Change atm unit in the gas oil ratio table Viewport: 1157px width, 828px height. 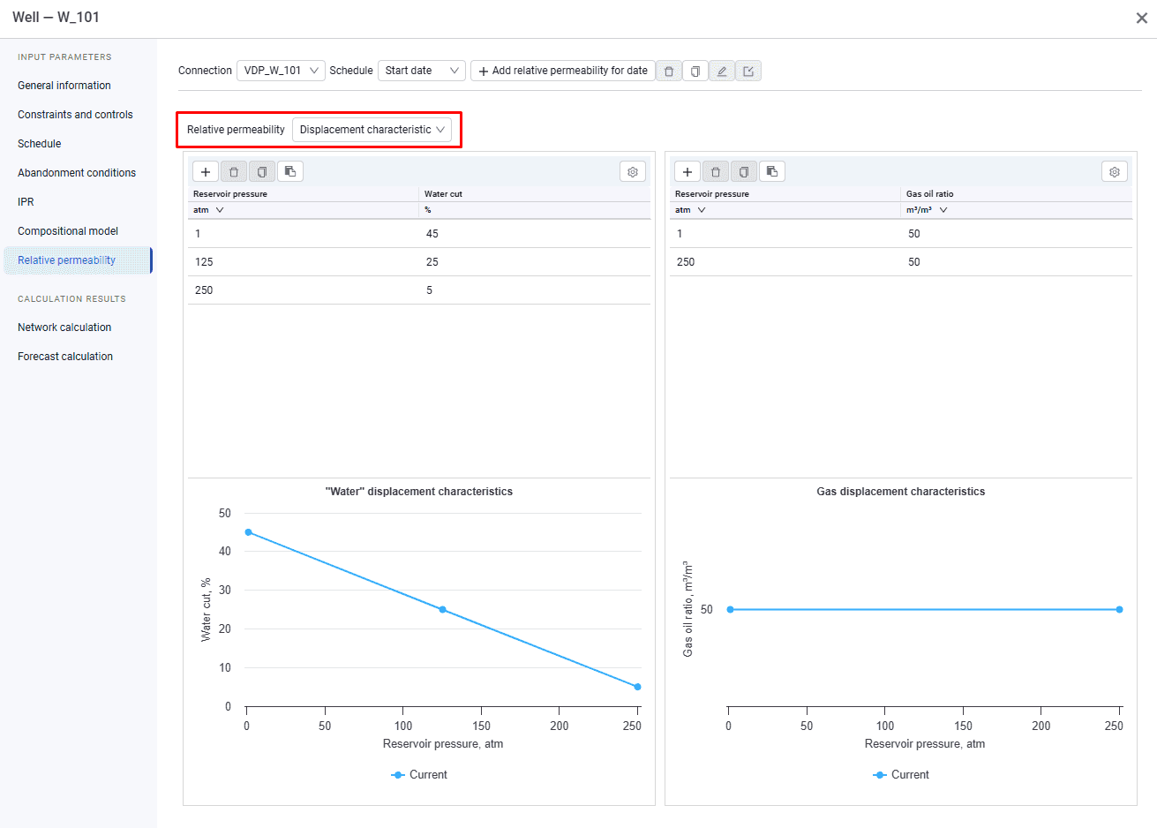coord(691,210)
